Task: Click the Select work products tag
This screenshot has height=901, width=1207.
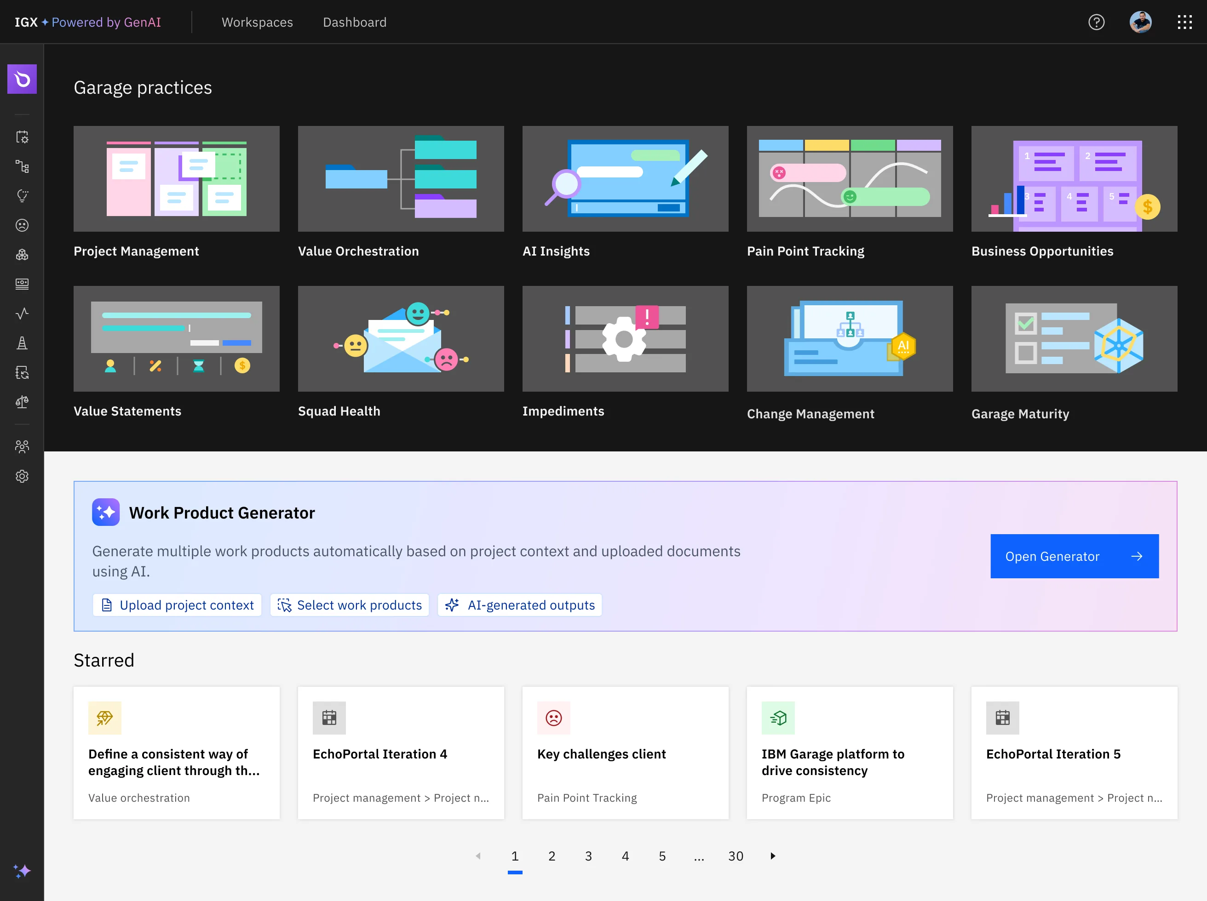Action: click(350, 605)
